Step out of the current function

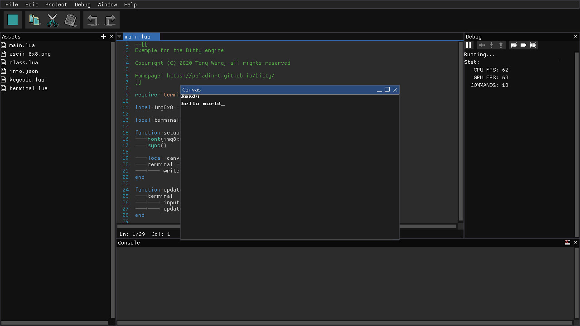[x=501, y=45]
